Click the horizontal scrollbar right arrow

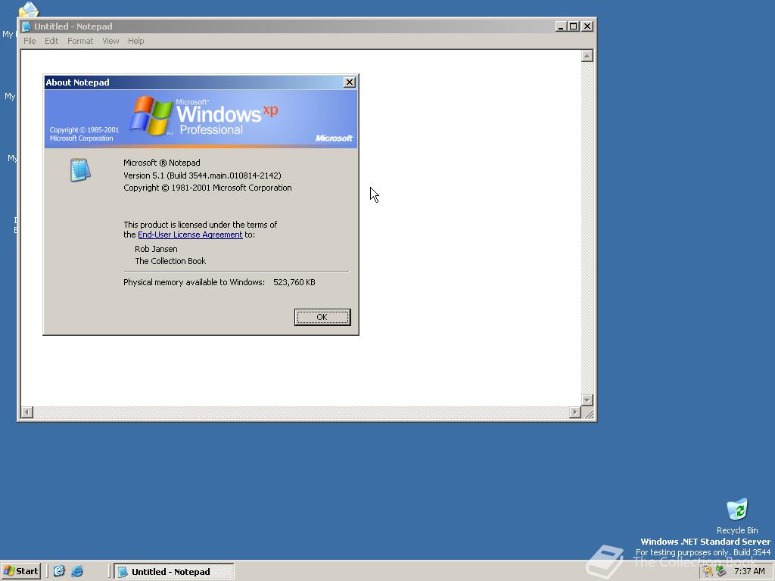pyautogui.click(x=575, y=412)
